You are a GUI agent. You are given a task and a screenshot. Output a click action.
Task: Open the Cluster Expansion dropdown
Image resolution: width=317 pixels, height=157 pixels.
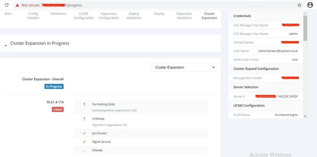tap(183, 67)
